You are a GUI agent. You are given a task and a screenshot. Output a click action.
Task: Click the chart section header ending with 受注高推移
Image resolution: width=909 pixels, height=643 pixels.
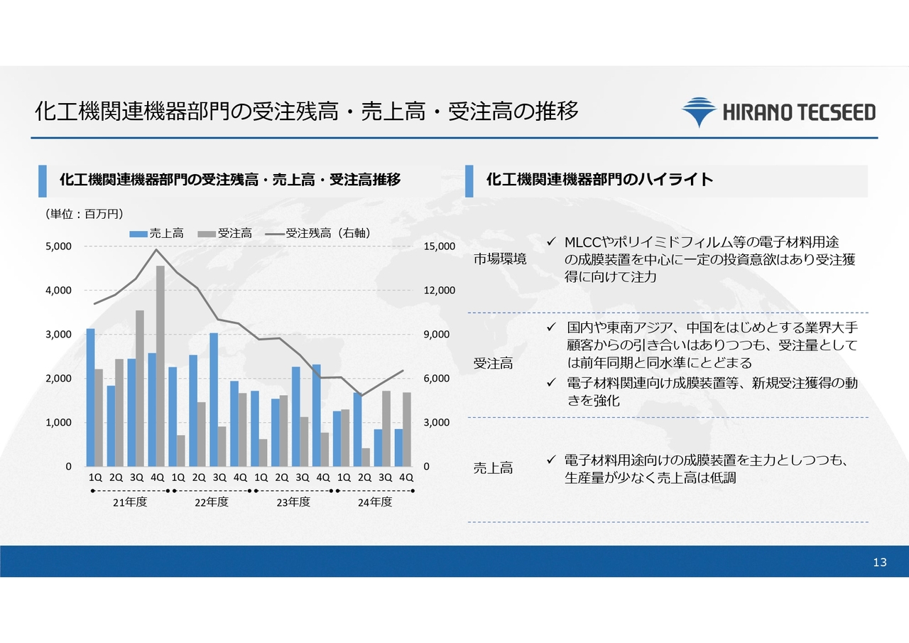click(x=230, y=180)
